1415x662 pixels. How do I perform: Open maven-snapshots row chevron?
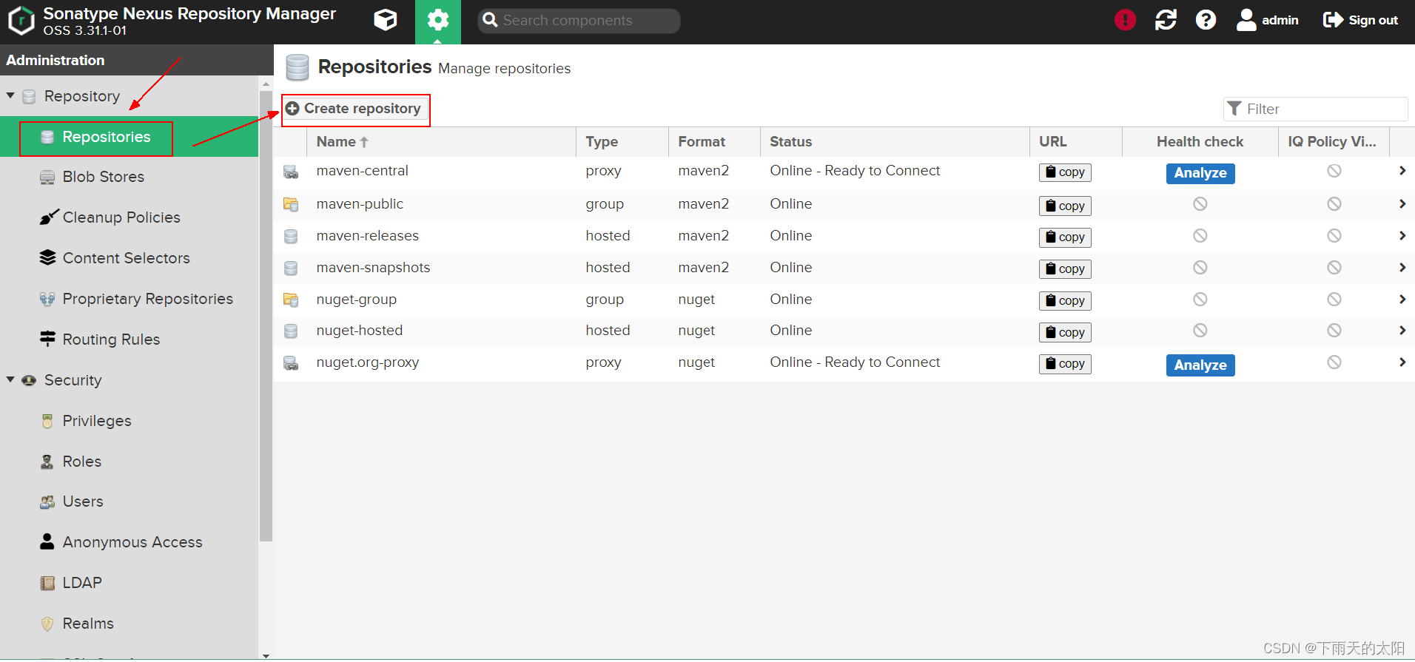pyautogui.click(x=1402, y=267)
